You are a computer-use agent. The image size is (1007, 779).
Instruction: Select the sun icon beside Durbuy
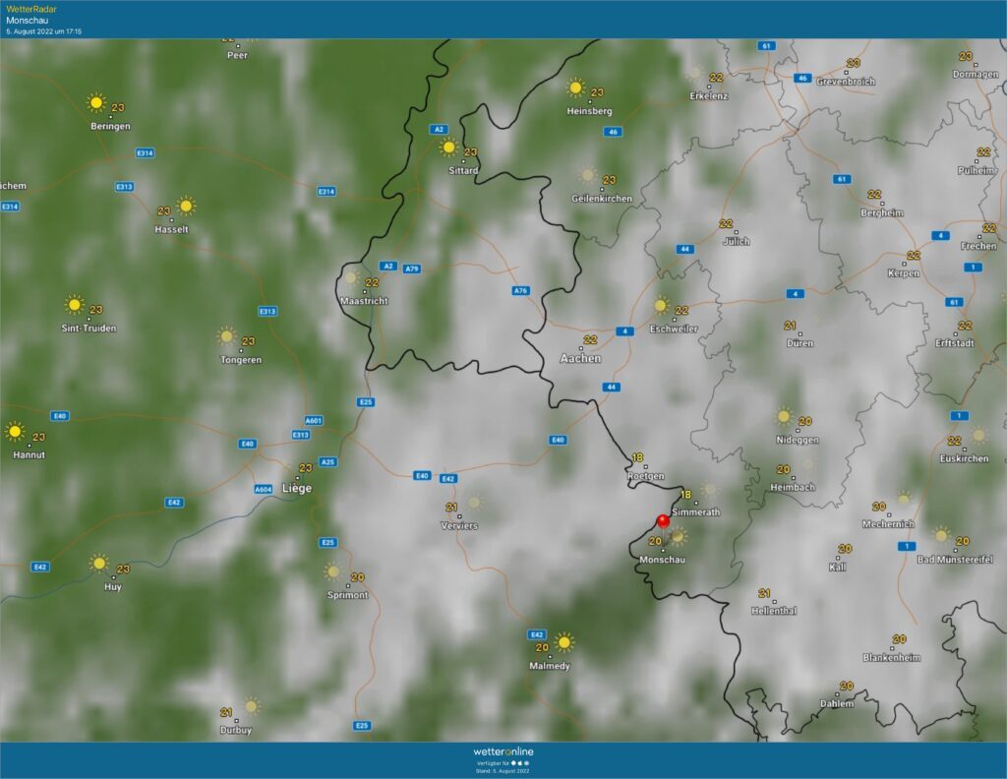pos(251,706)
